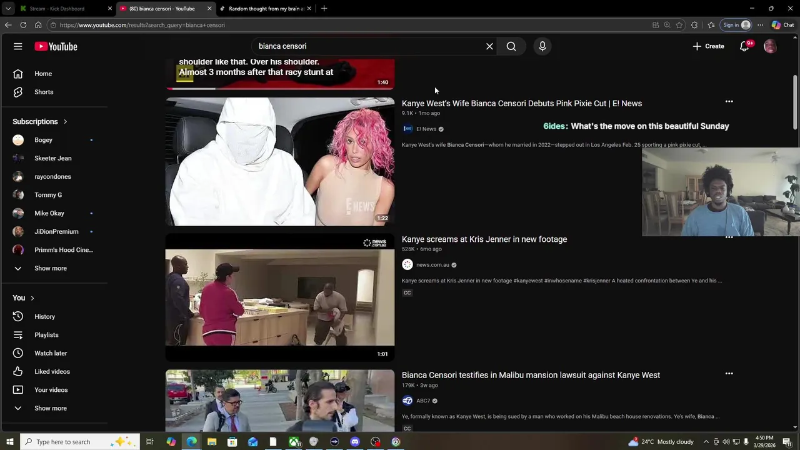Click the browser Sign in button
The width and height of the screenshot is (800, 450).
pyautogui.click(x=736, y=25)
